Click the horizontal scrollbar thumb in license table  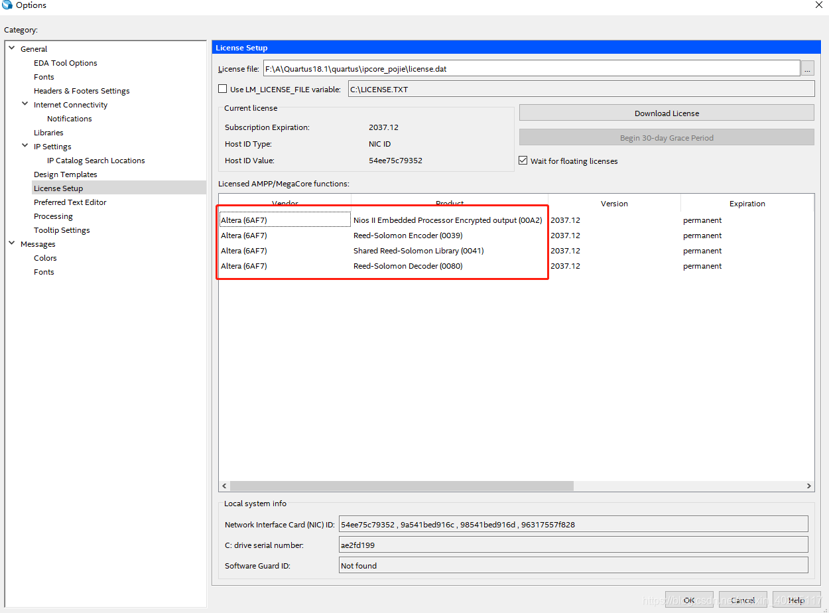click(x=402, y=486)
